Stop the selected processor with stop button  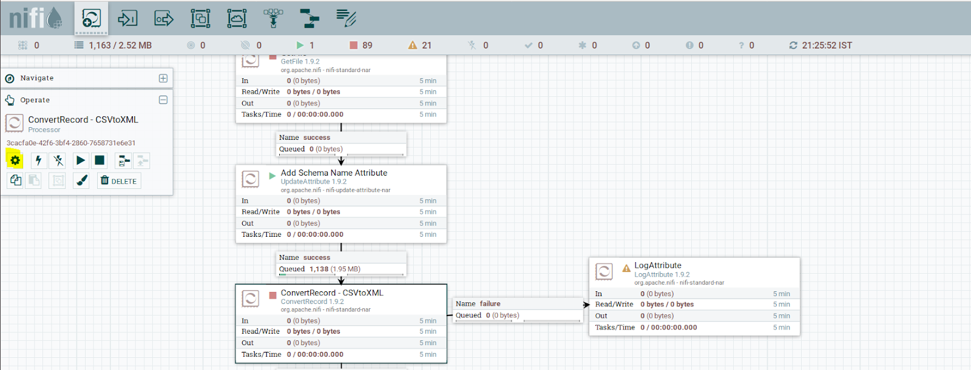[x=100, y=160]
